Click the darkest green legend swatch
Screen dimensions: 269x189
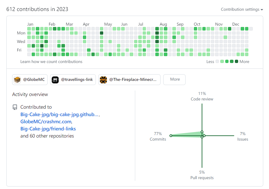[x=237, y=61]
